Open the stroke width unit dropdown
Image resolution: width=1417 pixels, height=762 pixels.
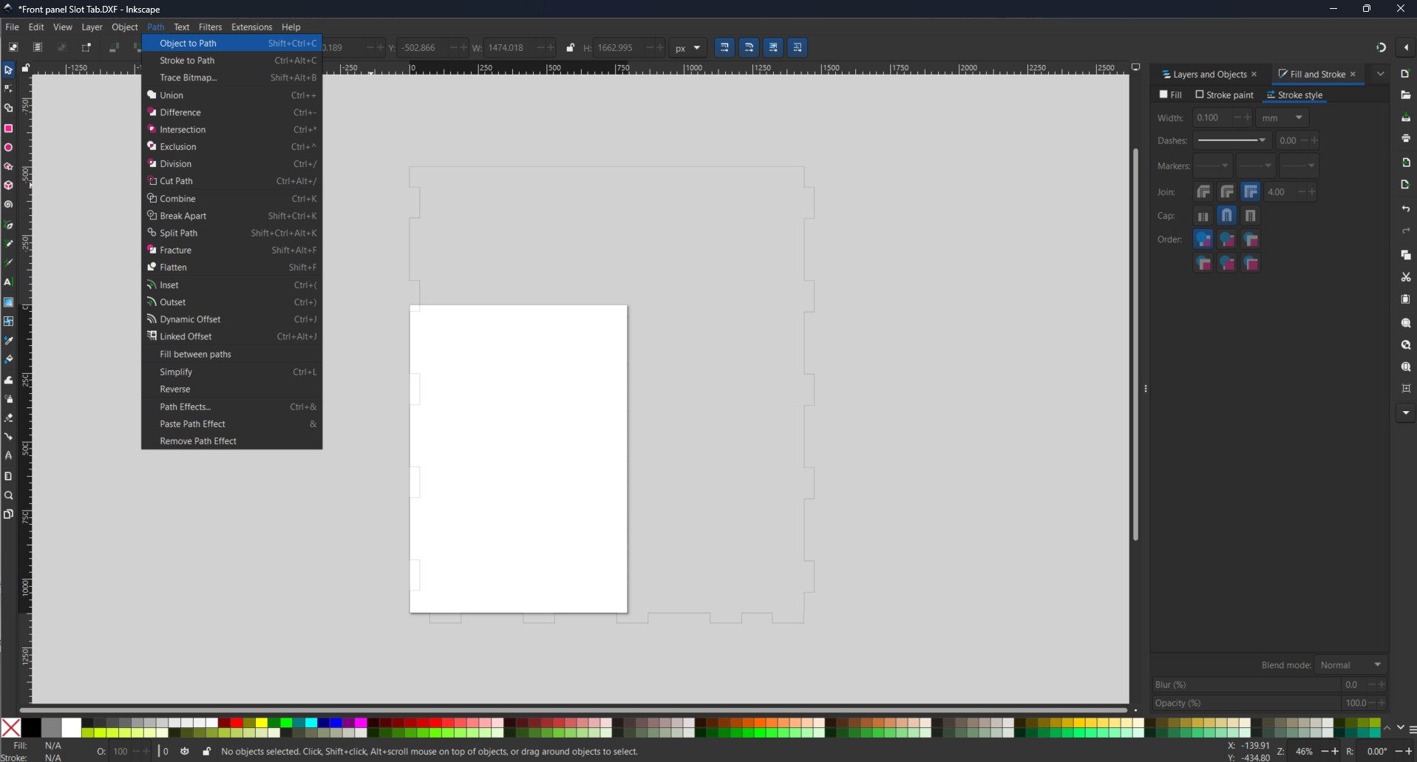(1282, 118)
